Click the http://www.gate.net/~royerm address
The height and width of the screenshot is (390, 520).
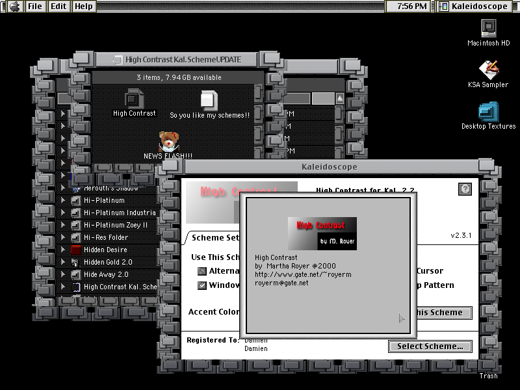[303, 274]
